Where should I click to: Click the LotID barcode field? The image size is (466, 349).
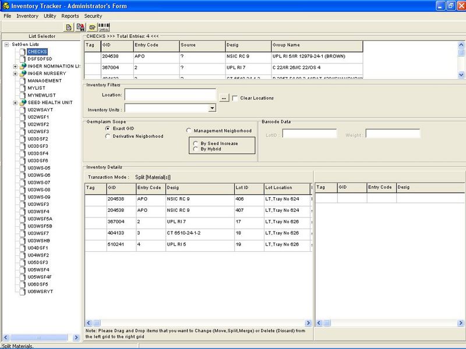(309, 134)
